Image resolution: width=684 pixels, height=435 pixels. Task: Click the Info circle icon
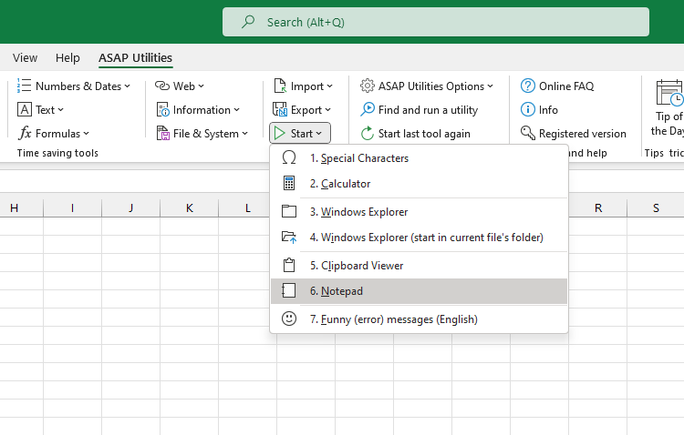pos(528,109)
